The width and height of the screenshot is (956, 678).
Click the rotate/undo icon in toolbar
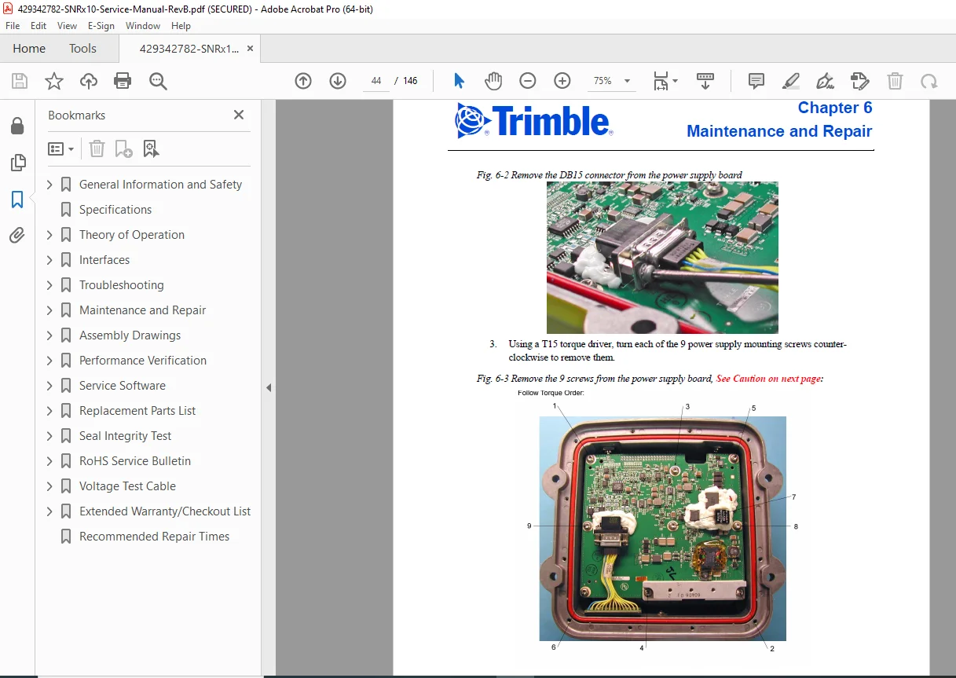click(929, 81)
